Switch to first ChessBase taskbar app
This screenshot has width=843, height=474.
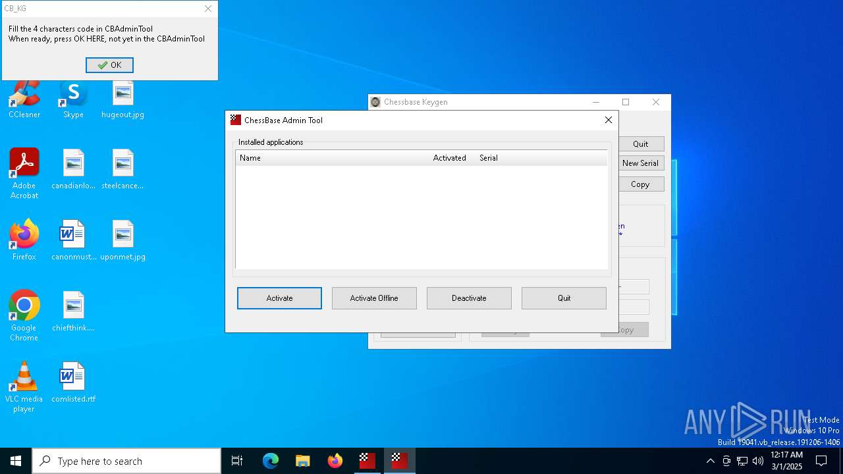(367, 461)
